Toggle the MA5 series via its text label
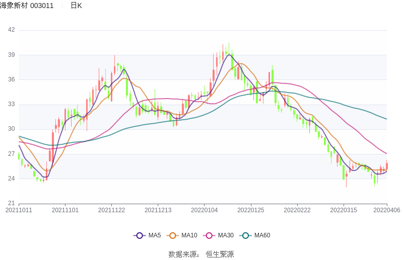Screen dimensions: 403x260 (x=154, y=235)
